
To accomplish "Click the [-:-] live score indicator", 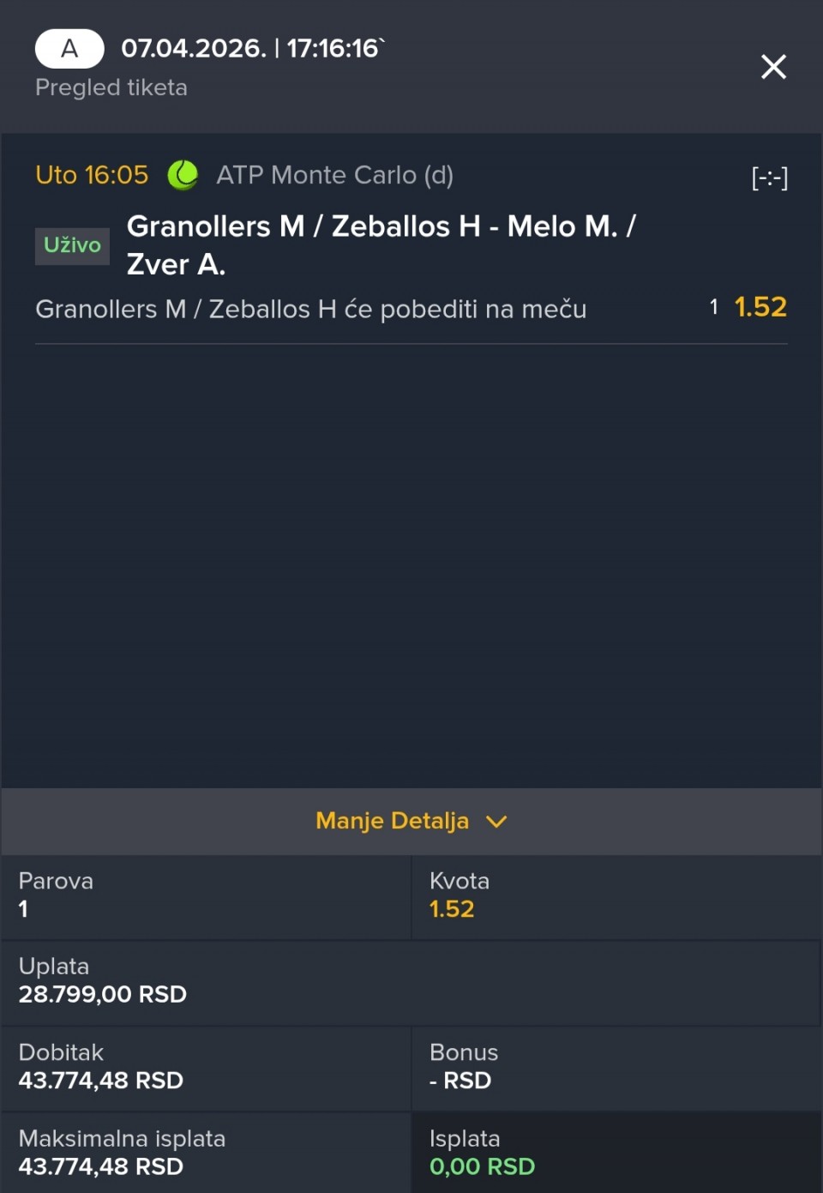I will click(769, 178).
